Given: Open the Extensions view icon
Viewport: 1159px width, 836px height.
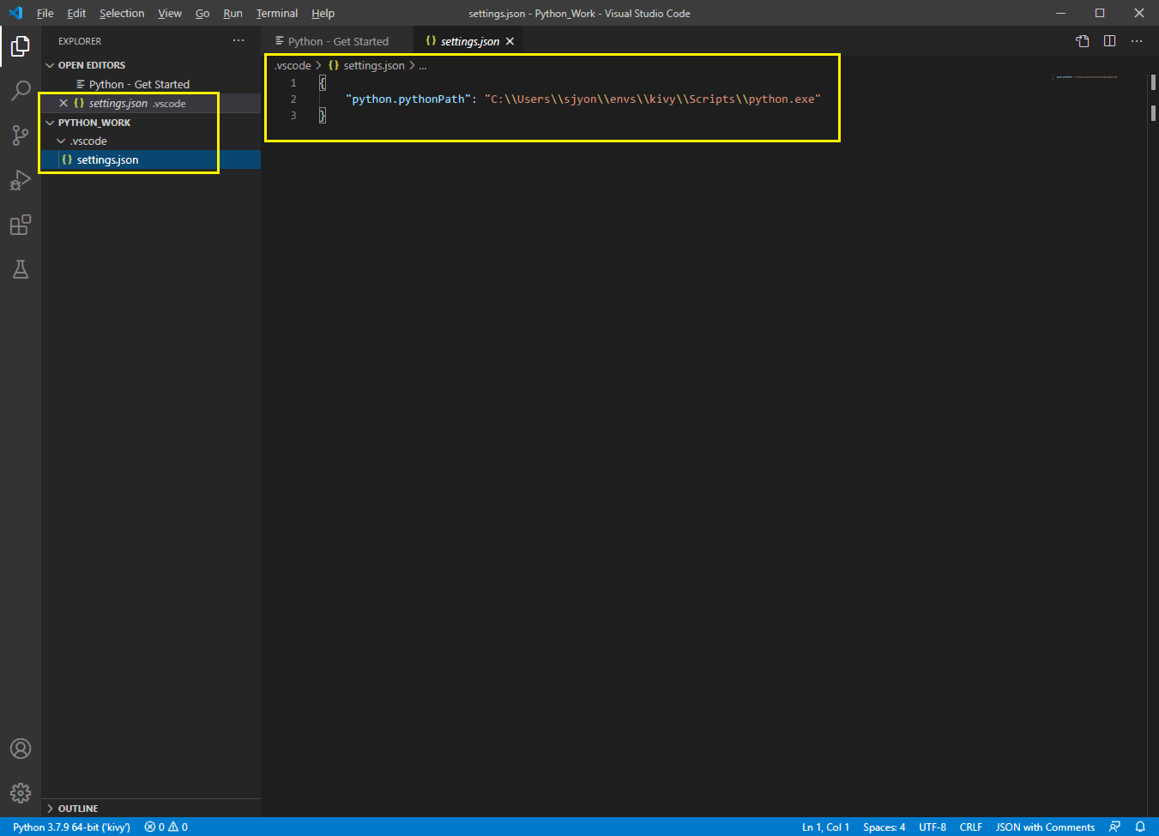Looking at the screenshot, I should pyautogui.click(x=21, y=225).
